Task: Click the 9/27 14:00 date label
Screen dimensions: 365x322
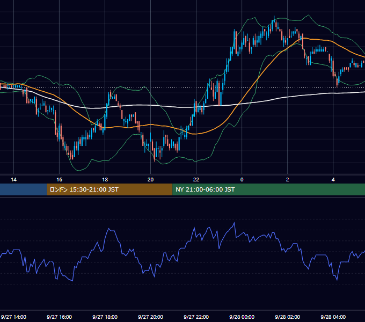Action: [x=13, y=317]
